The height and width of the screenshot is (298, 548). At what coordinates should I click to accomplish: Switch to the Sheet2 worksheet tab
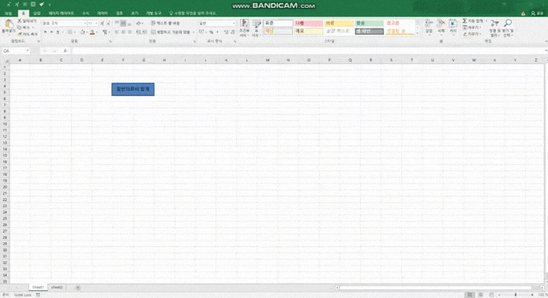tap(57, 288)
